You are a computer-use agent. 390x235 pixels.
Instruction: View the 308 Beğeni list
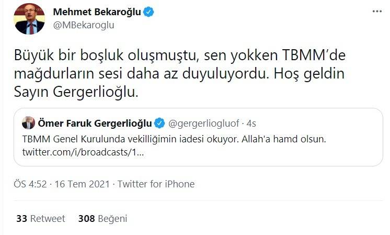[102, 219]
